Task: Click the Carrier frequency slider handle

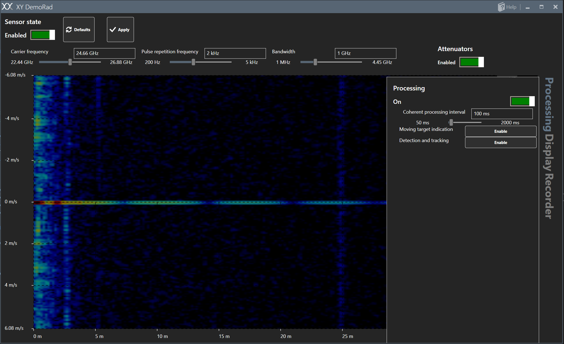Action: click(70, 62)
